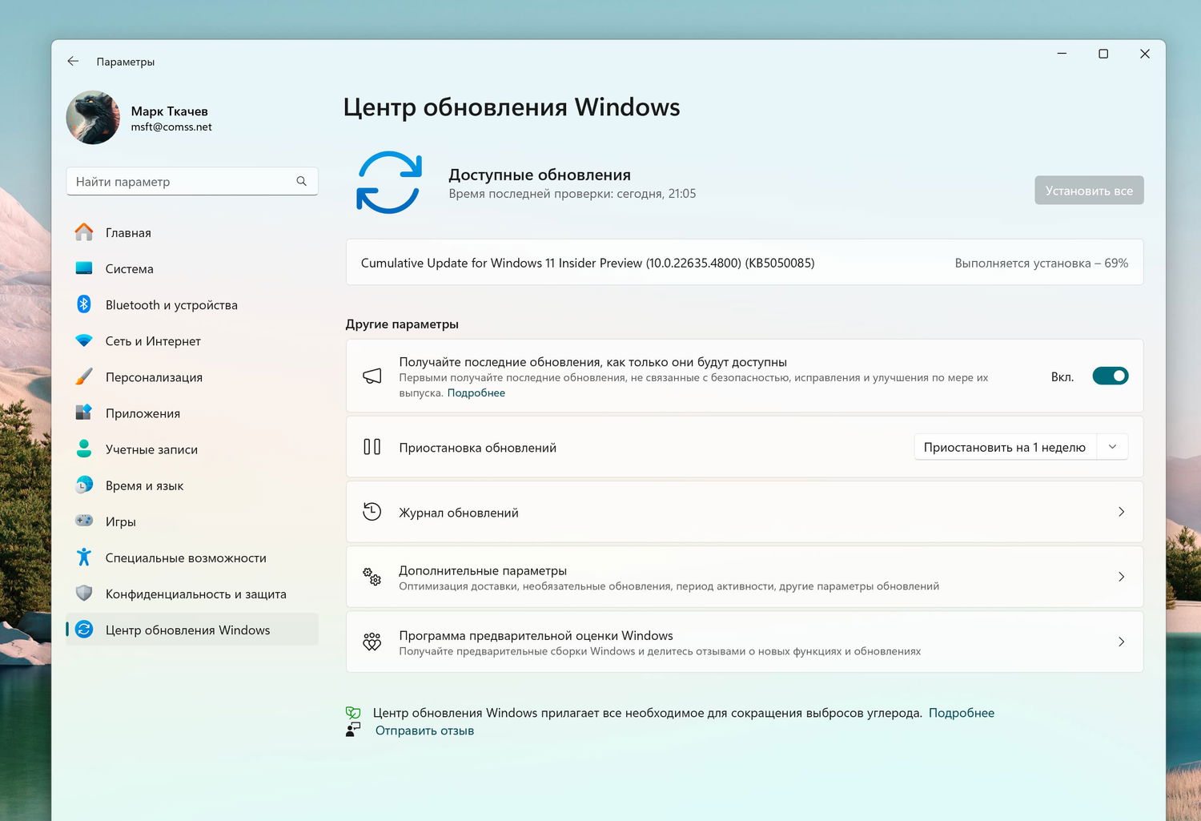Click the Система monitor icon
1201x821 pixels.
(84, 268)
